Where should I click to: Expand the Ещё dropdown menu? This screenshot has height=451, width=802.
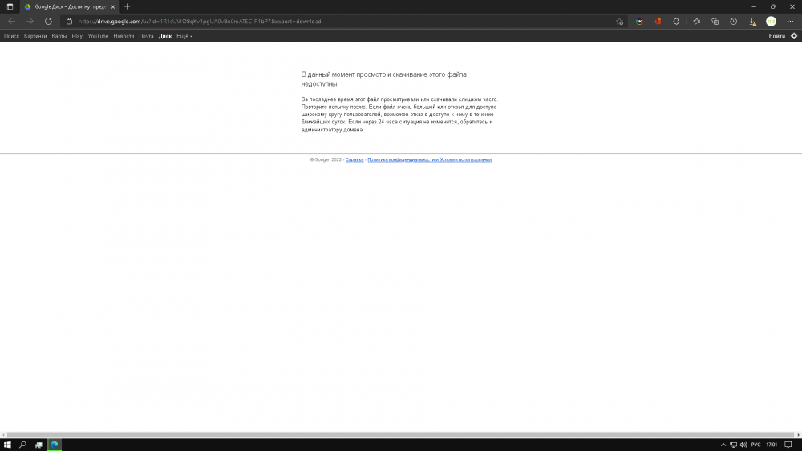(184, 36)
